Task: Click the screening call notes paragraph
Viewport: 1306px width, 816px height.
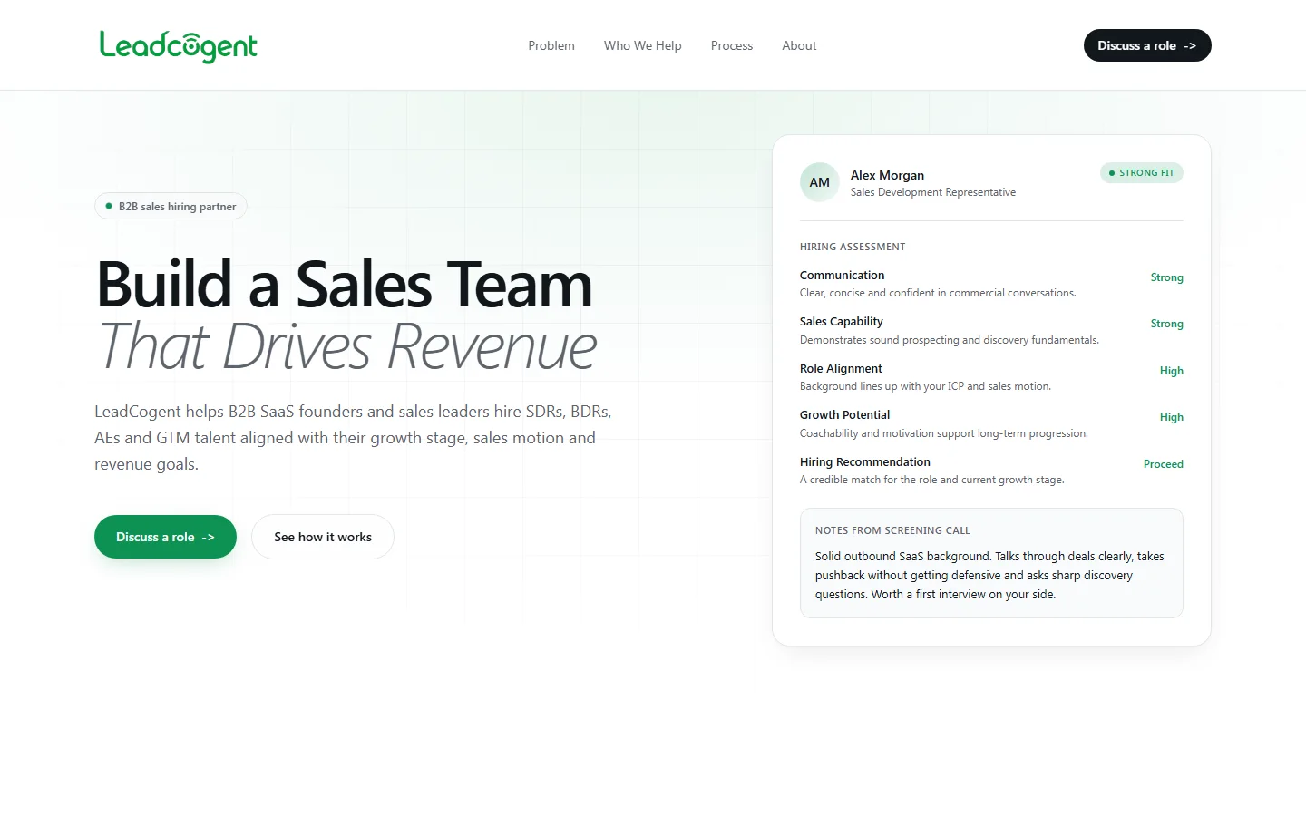Action: (989, 576)
